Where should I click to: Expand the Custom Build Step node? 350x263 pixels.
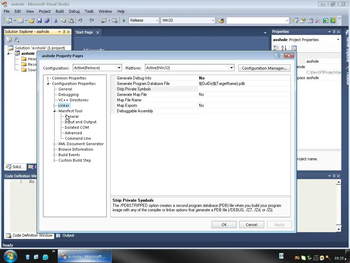tap(54, 160)
